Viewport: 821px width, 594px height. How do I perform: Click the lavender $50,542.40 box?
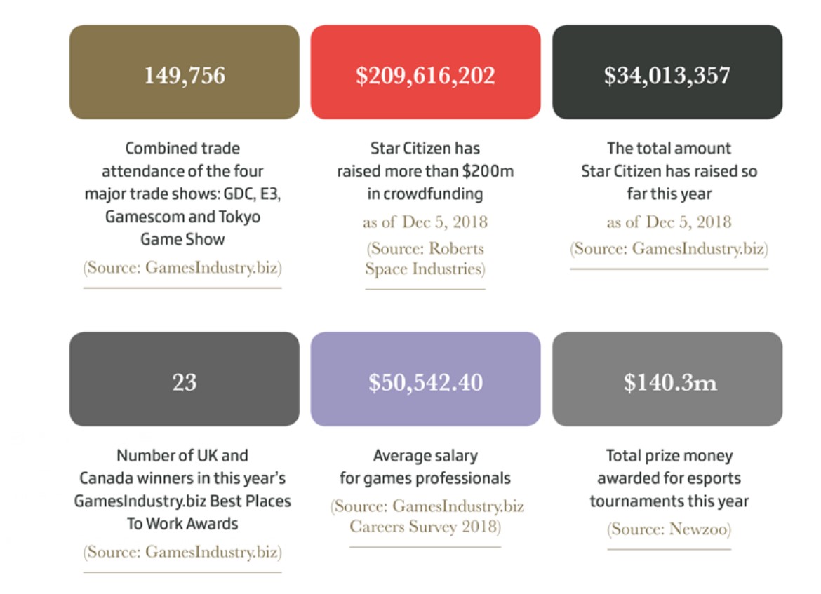click(x=426, y=379)
